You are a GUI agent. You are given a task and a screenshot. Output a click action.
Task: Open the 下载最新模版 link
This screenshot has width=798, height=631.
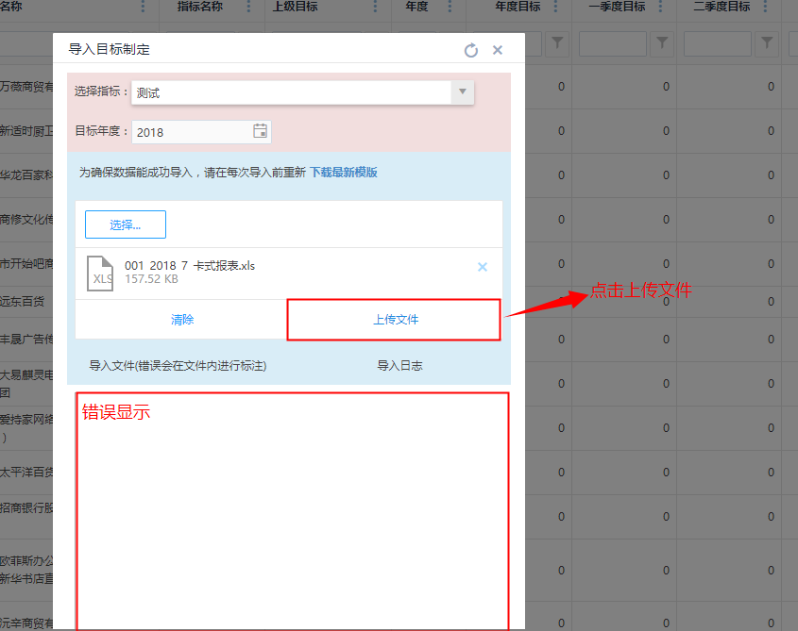pos(344,173)
